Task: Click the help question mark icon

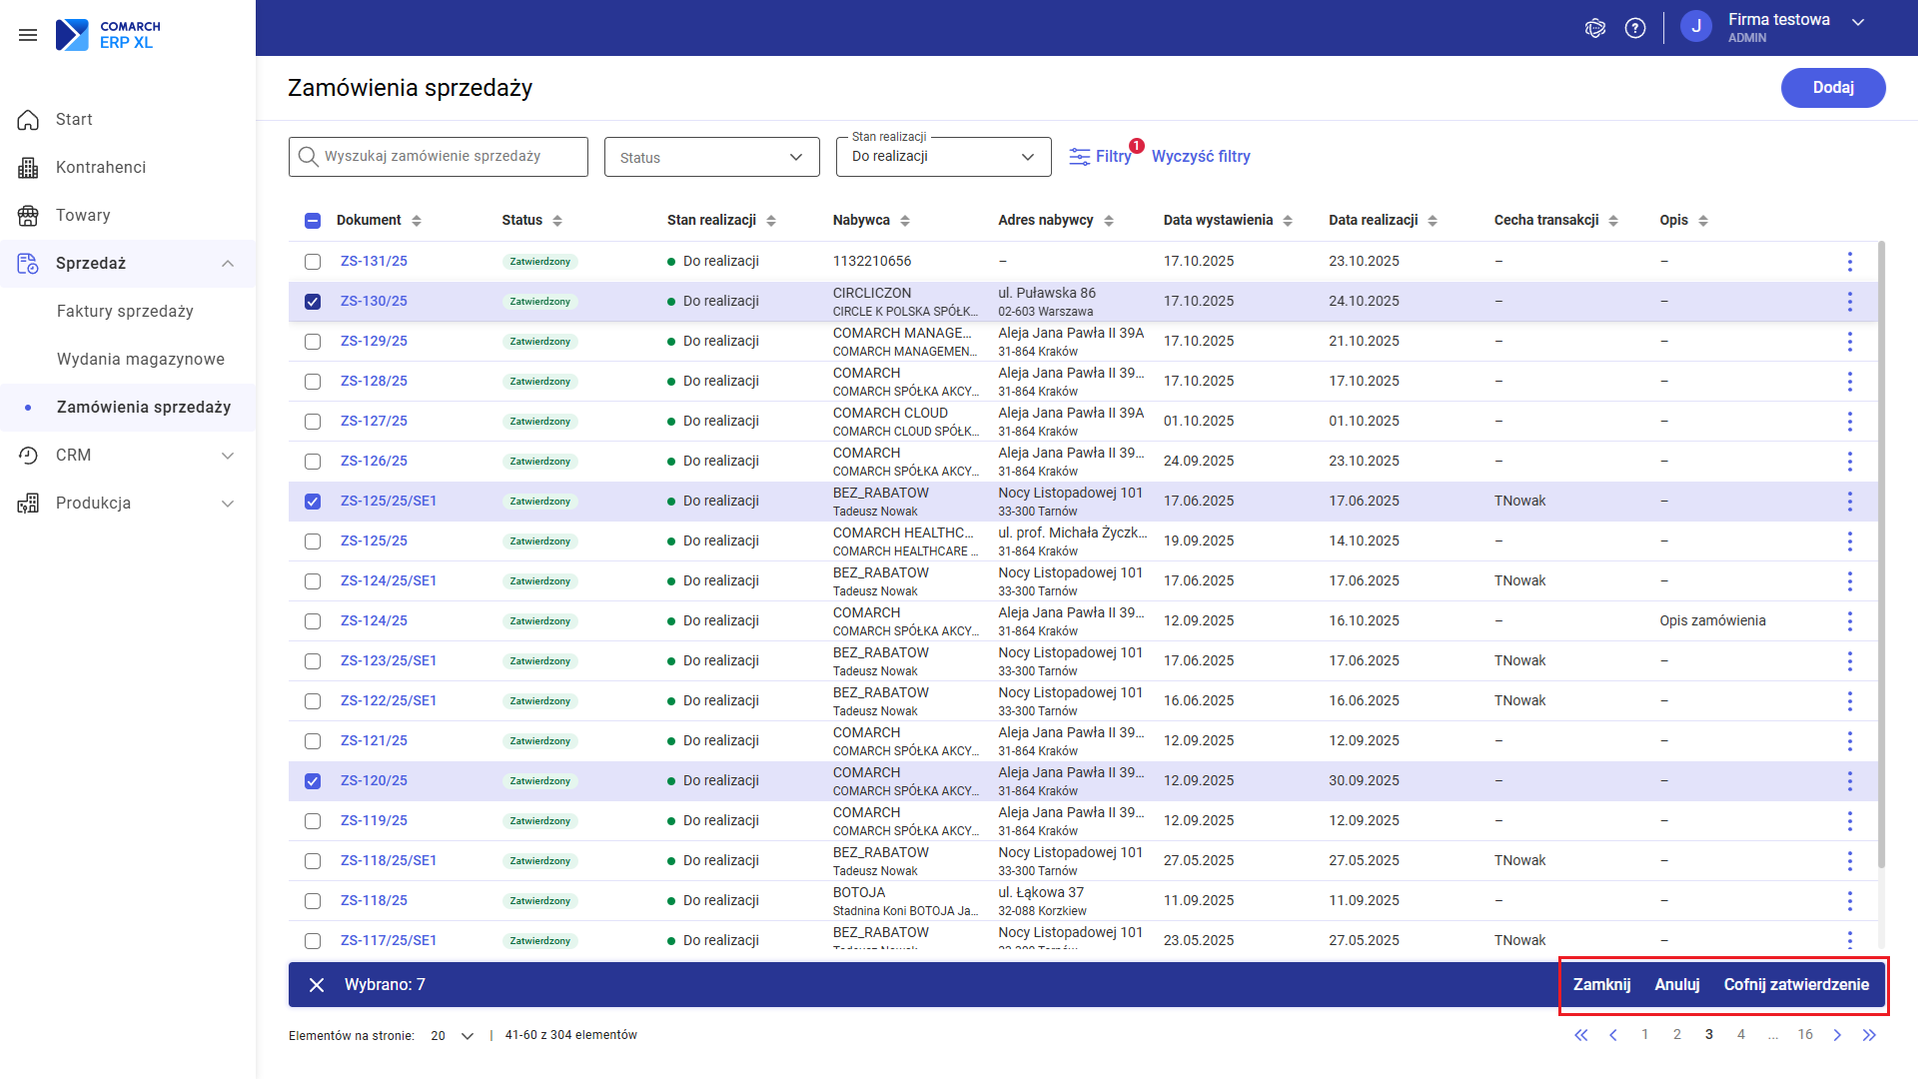Action: point(1635,28)
